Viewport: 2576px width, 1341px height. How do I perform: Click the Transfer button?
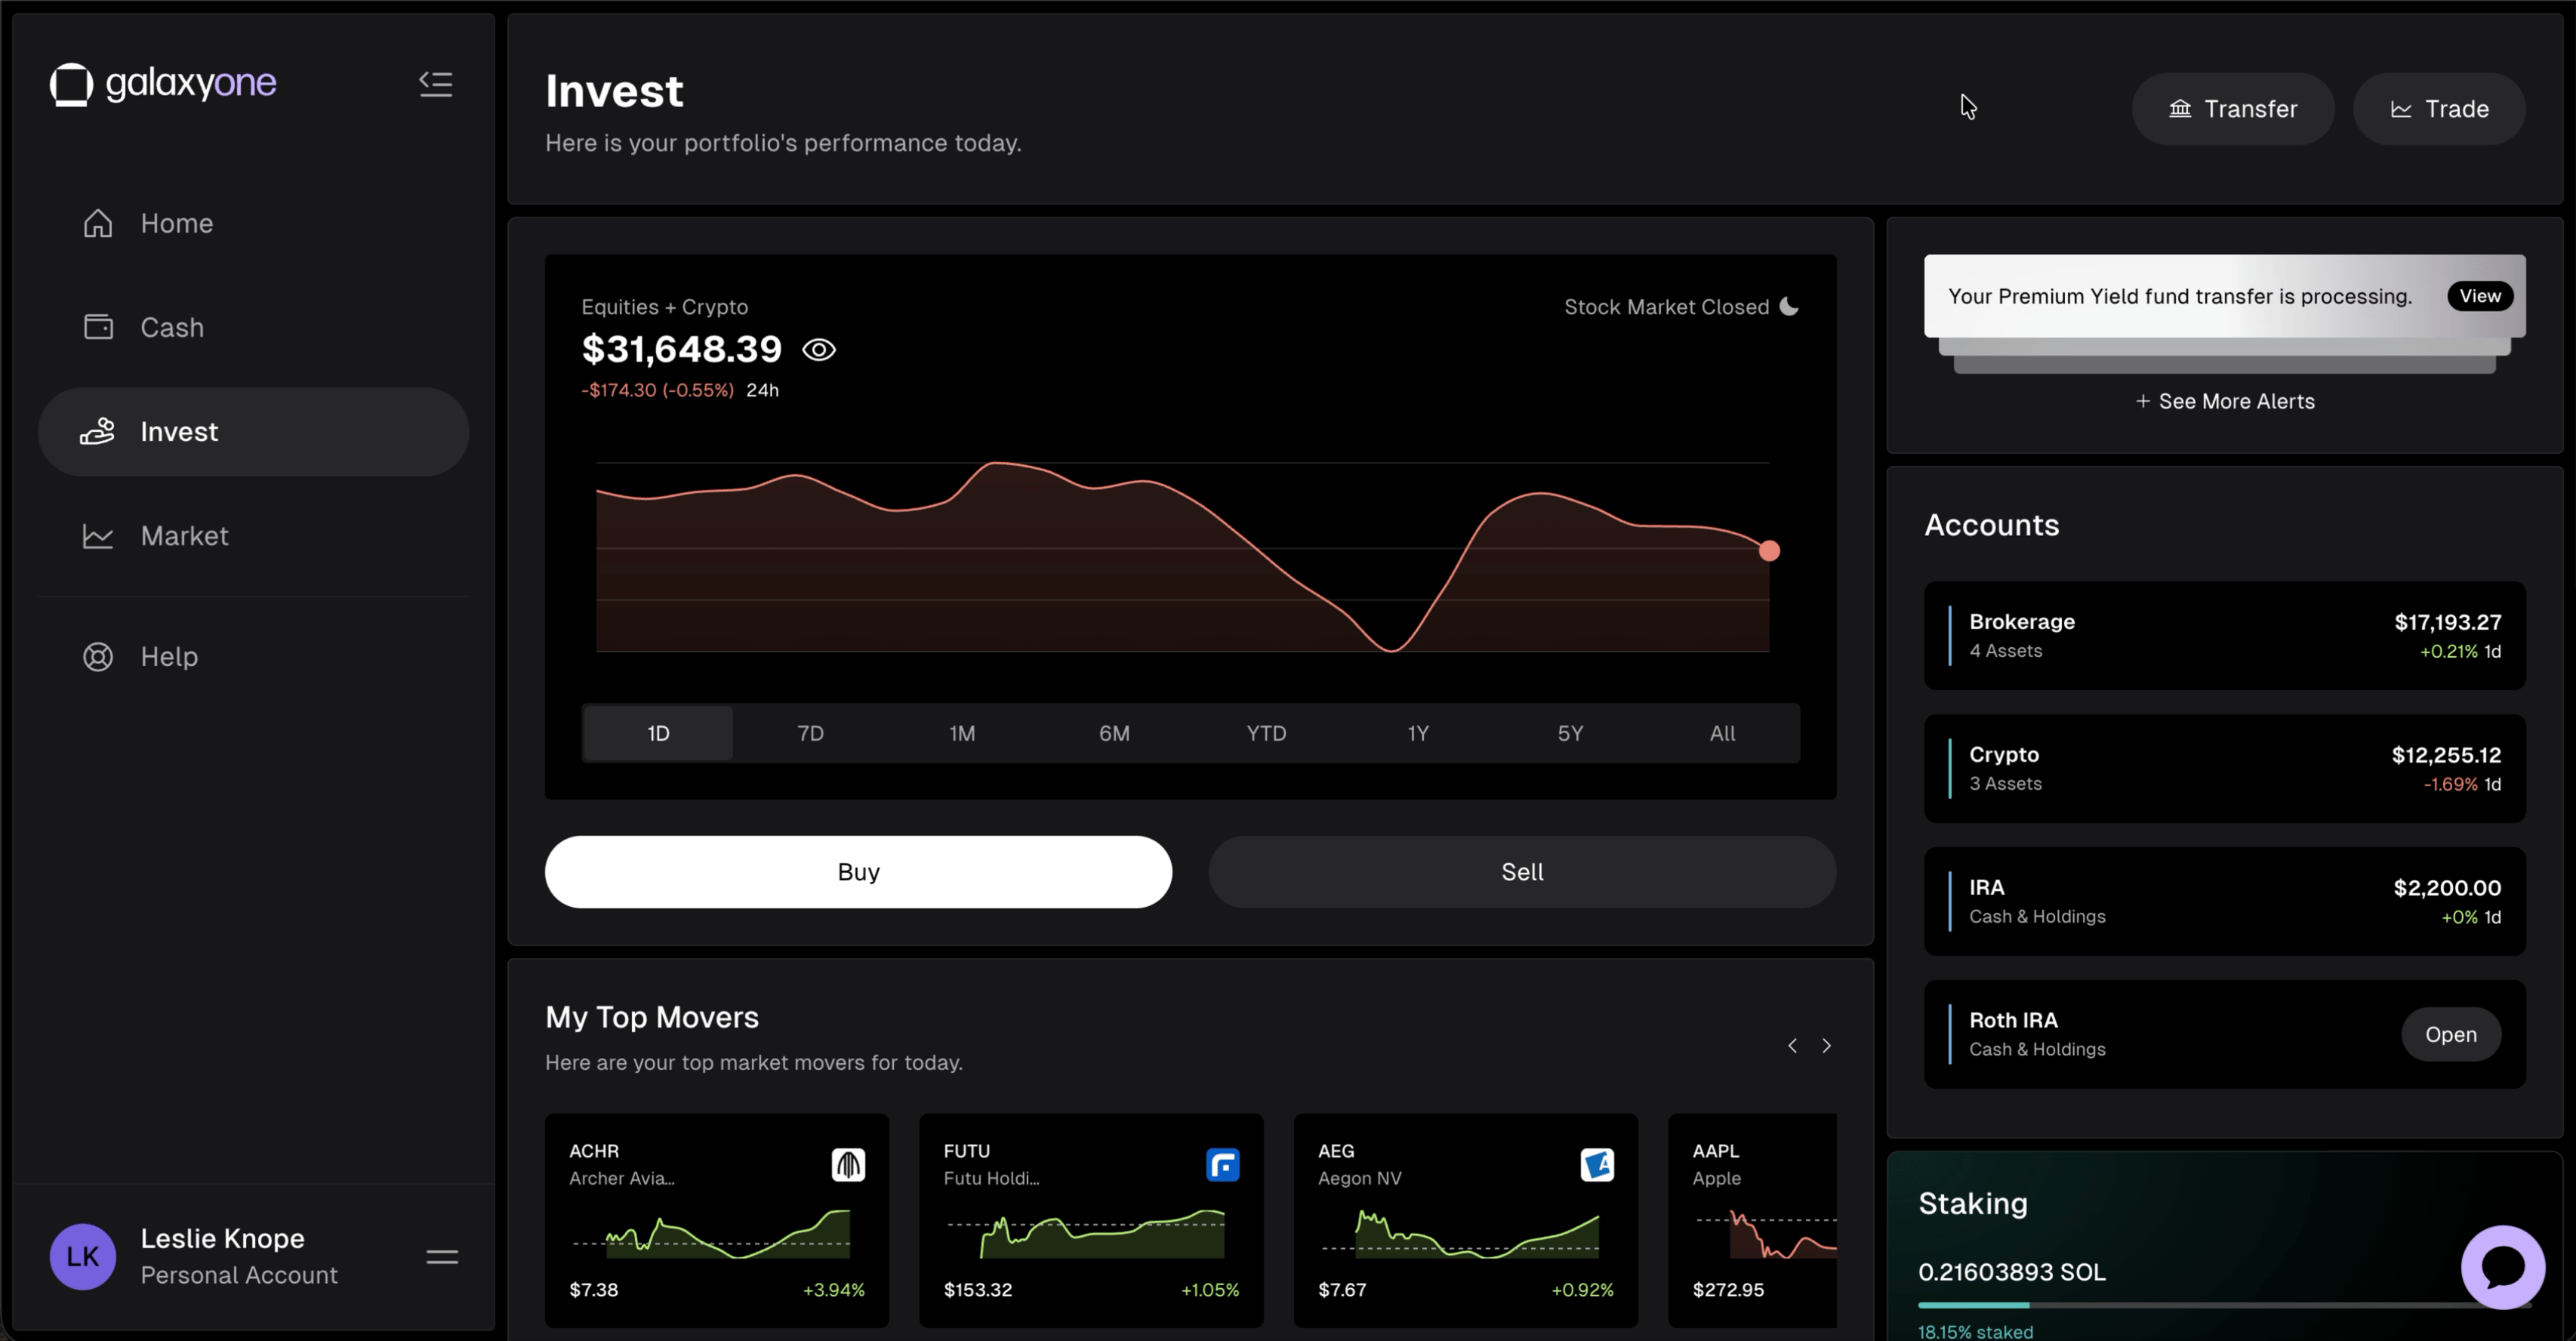tap(2232, 109)
